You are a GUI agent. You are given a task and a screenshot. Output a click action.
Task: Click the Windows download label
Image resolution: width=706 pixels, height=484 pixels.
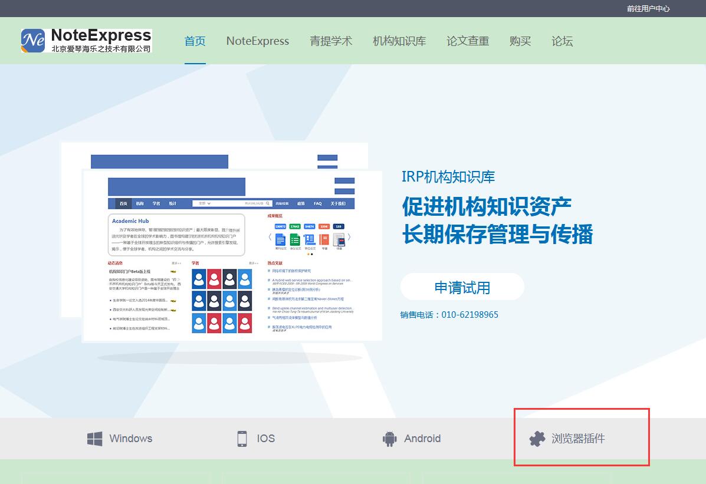131,439
